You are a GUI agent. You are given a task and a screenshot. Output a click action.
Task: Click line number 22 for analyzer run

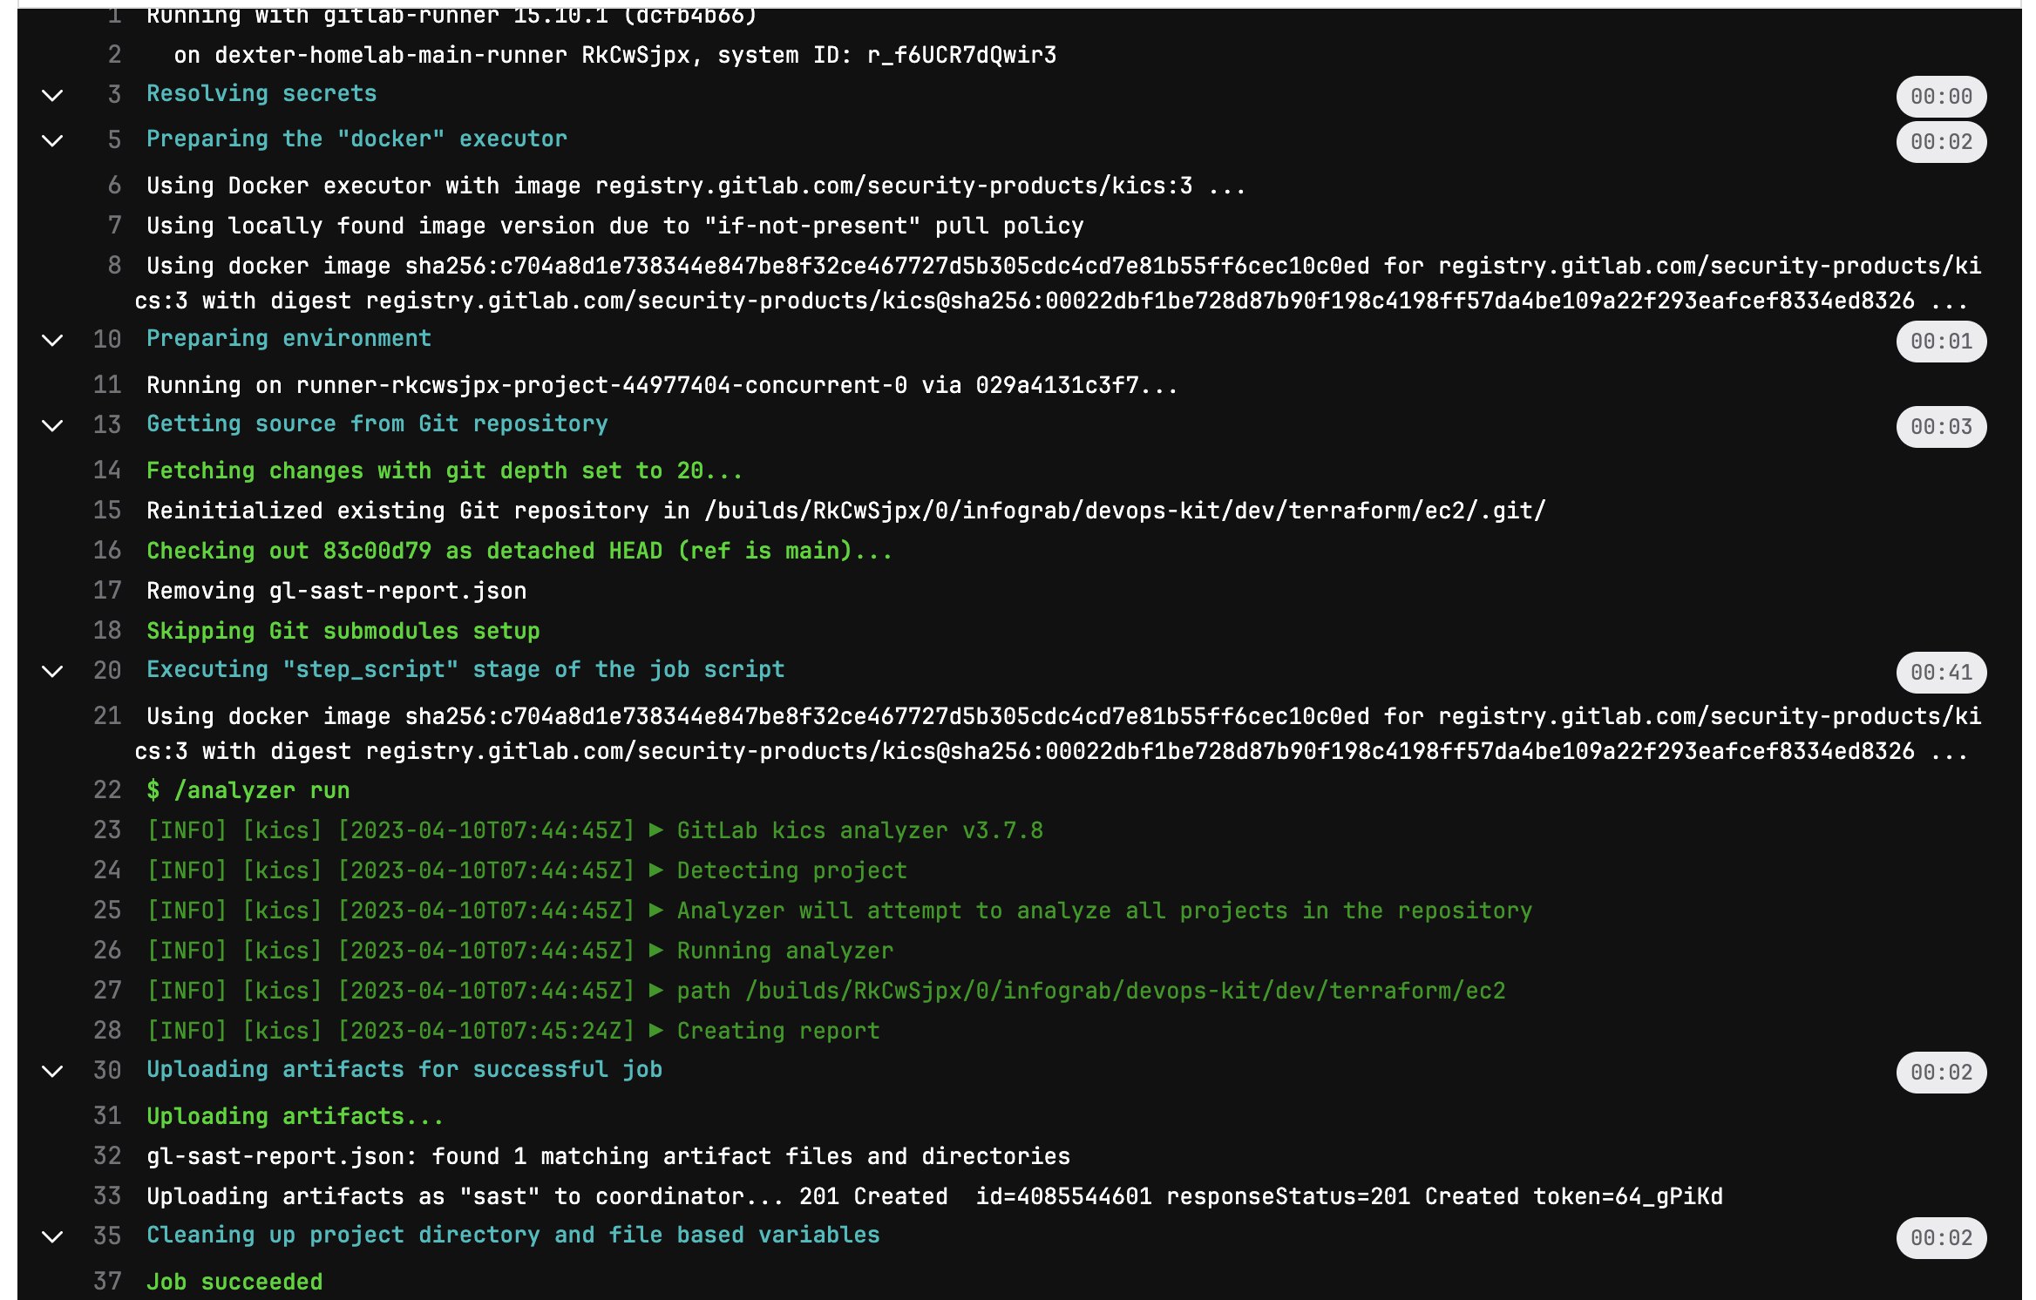point(107,790)
